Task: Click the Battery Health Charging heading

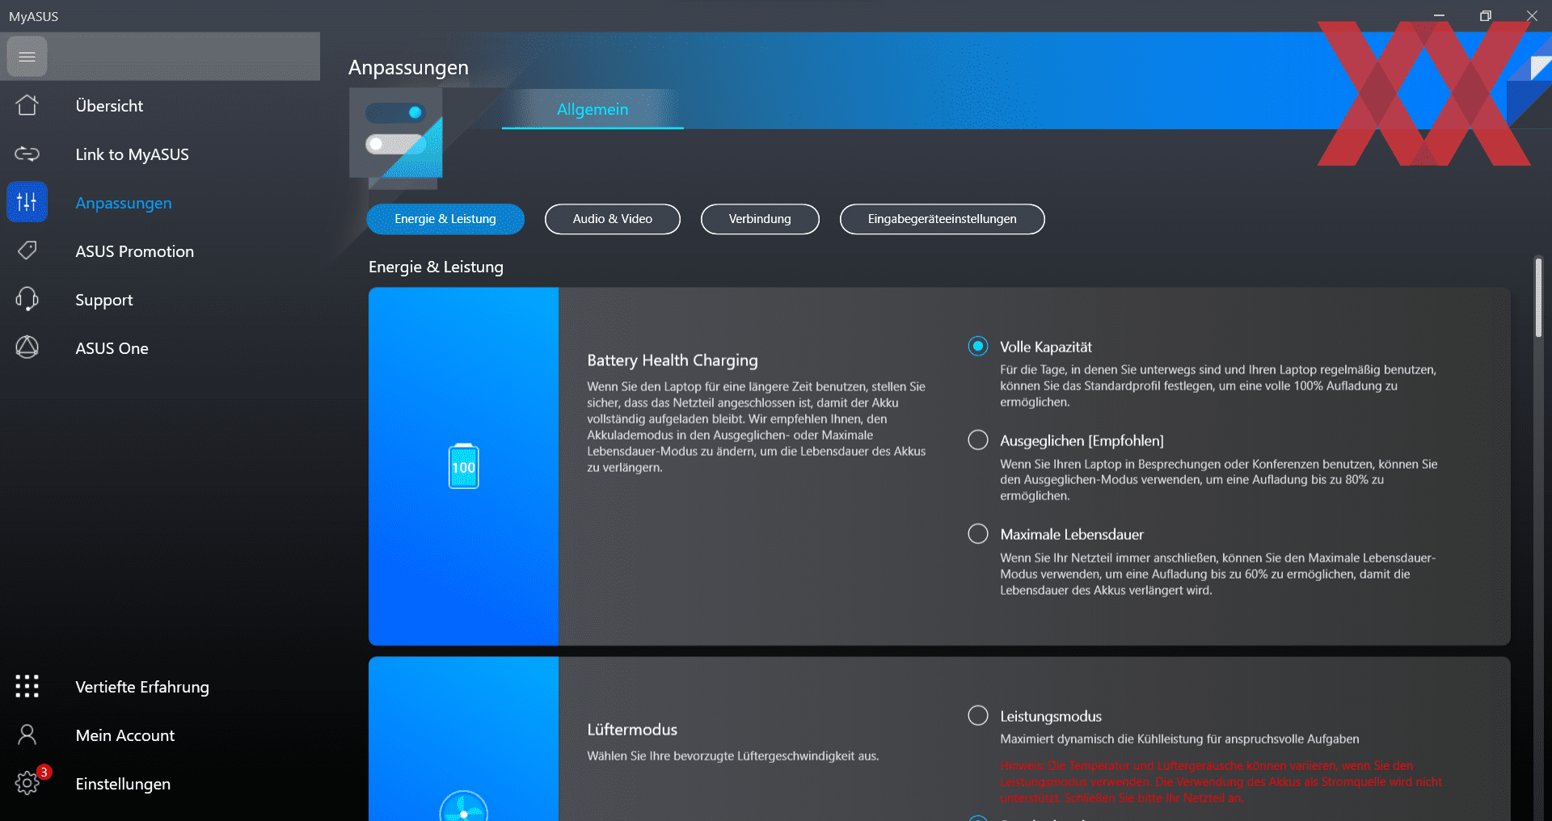Action: 673,360
